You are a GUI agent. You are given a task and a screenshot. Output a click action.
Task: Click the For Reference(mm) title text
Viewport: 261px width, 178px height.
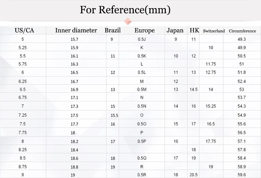tap(125, 10)
